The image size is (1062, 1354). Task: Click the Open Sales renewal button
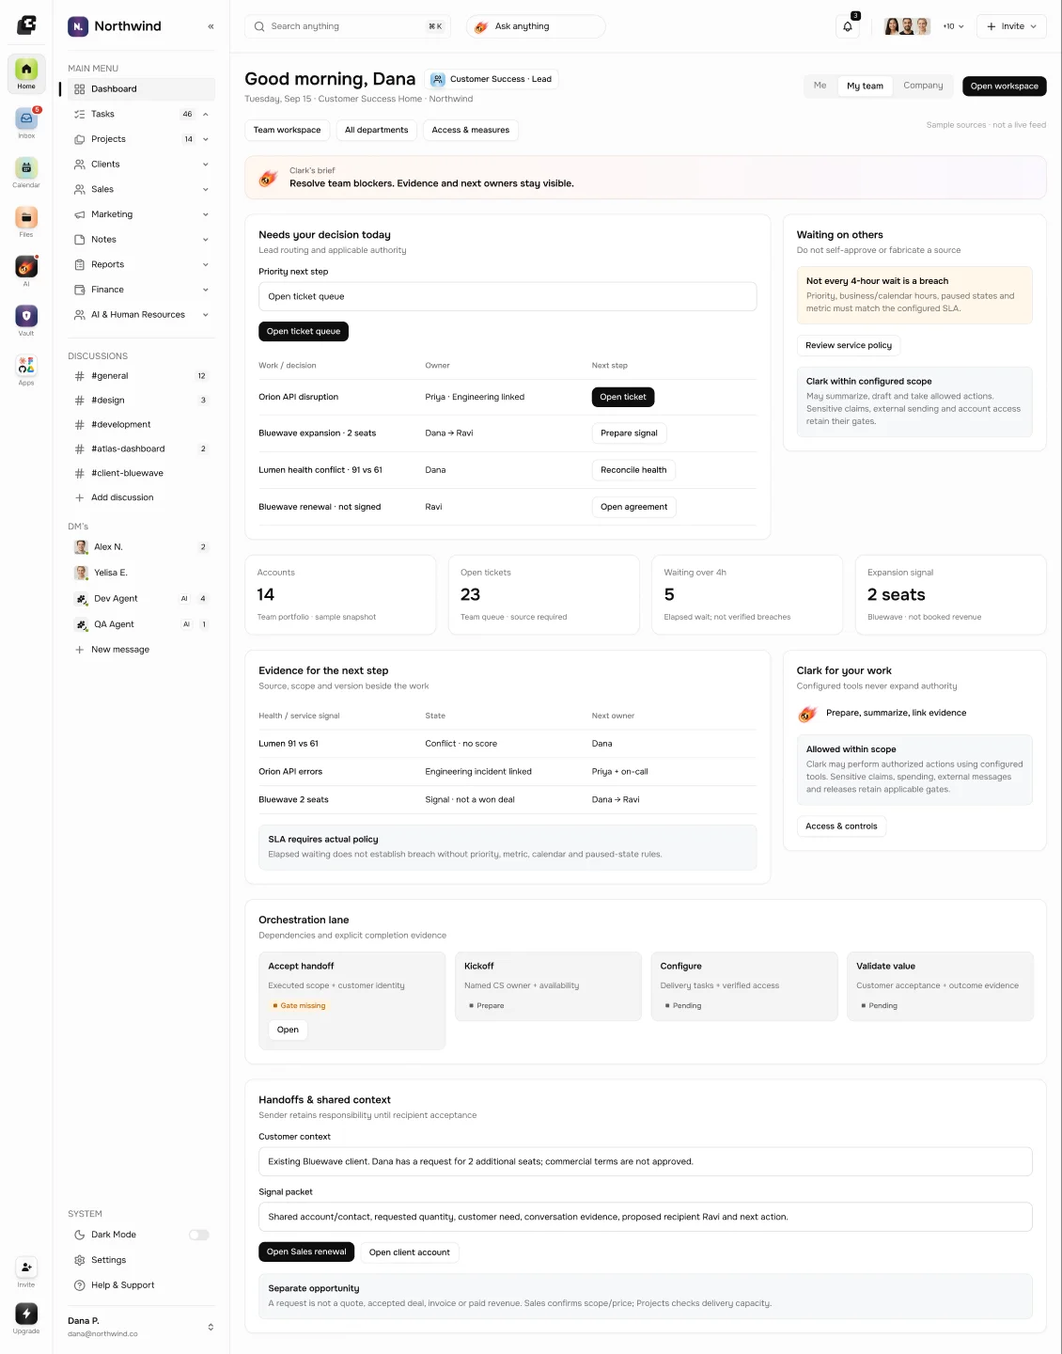pos(306,1252)
